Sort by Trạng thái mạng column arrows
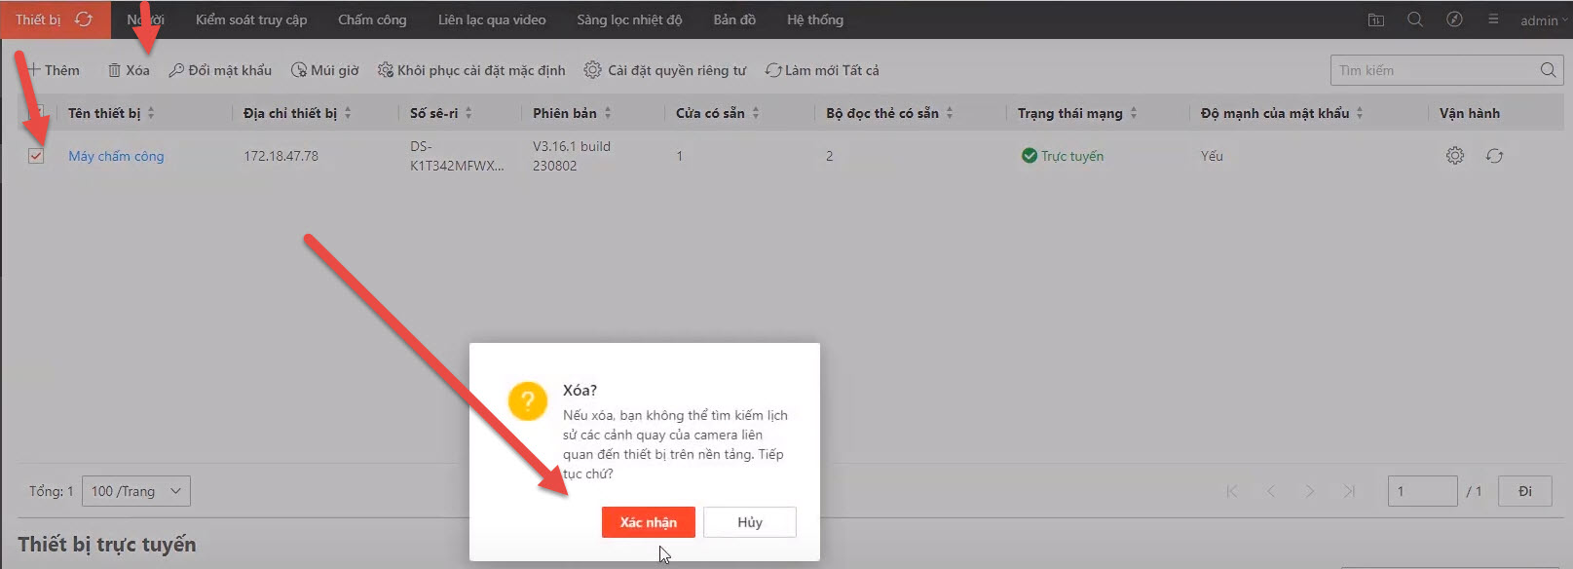This screenshot has width=1573, height=569. pos(1134,114)
